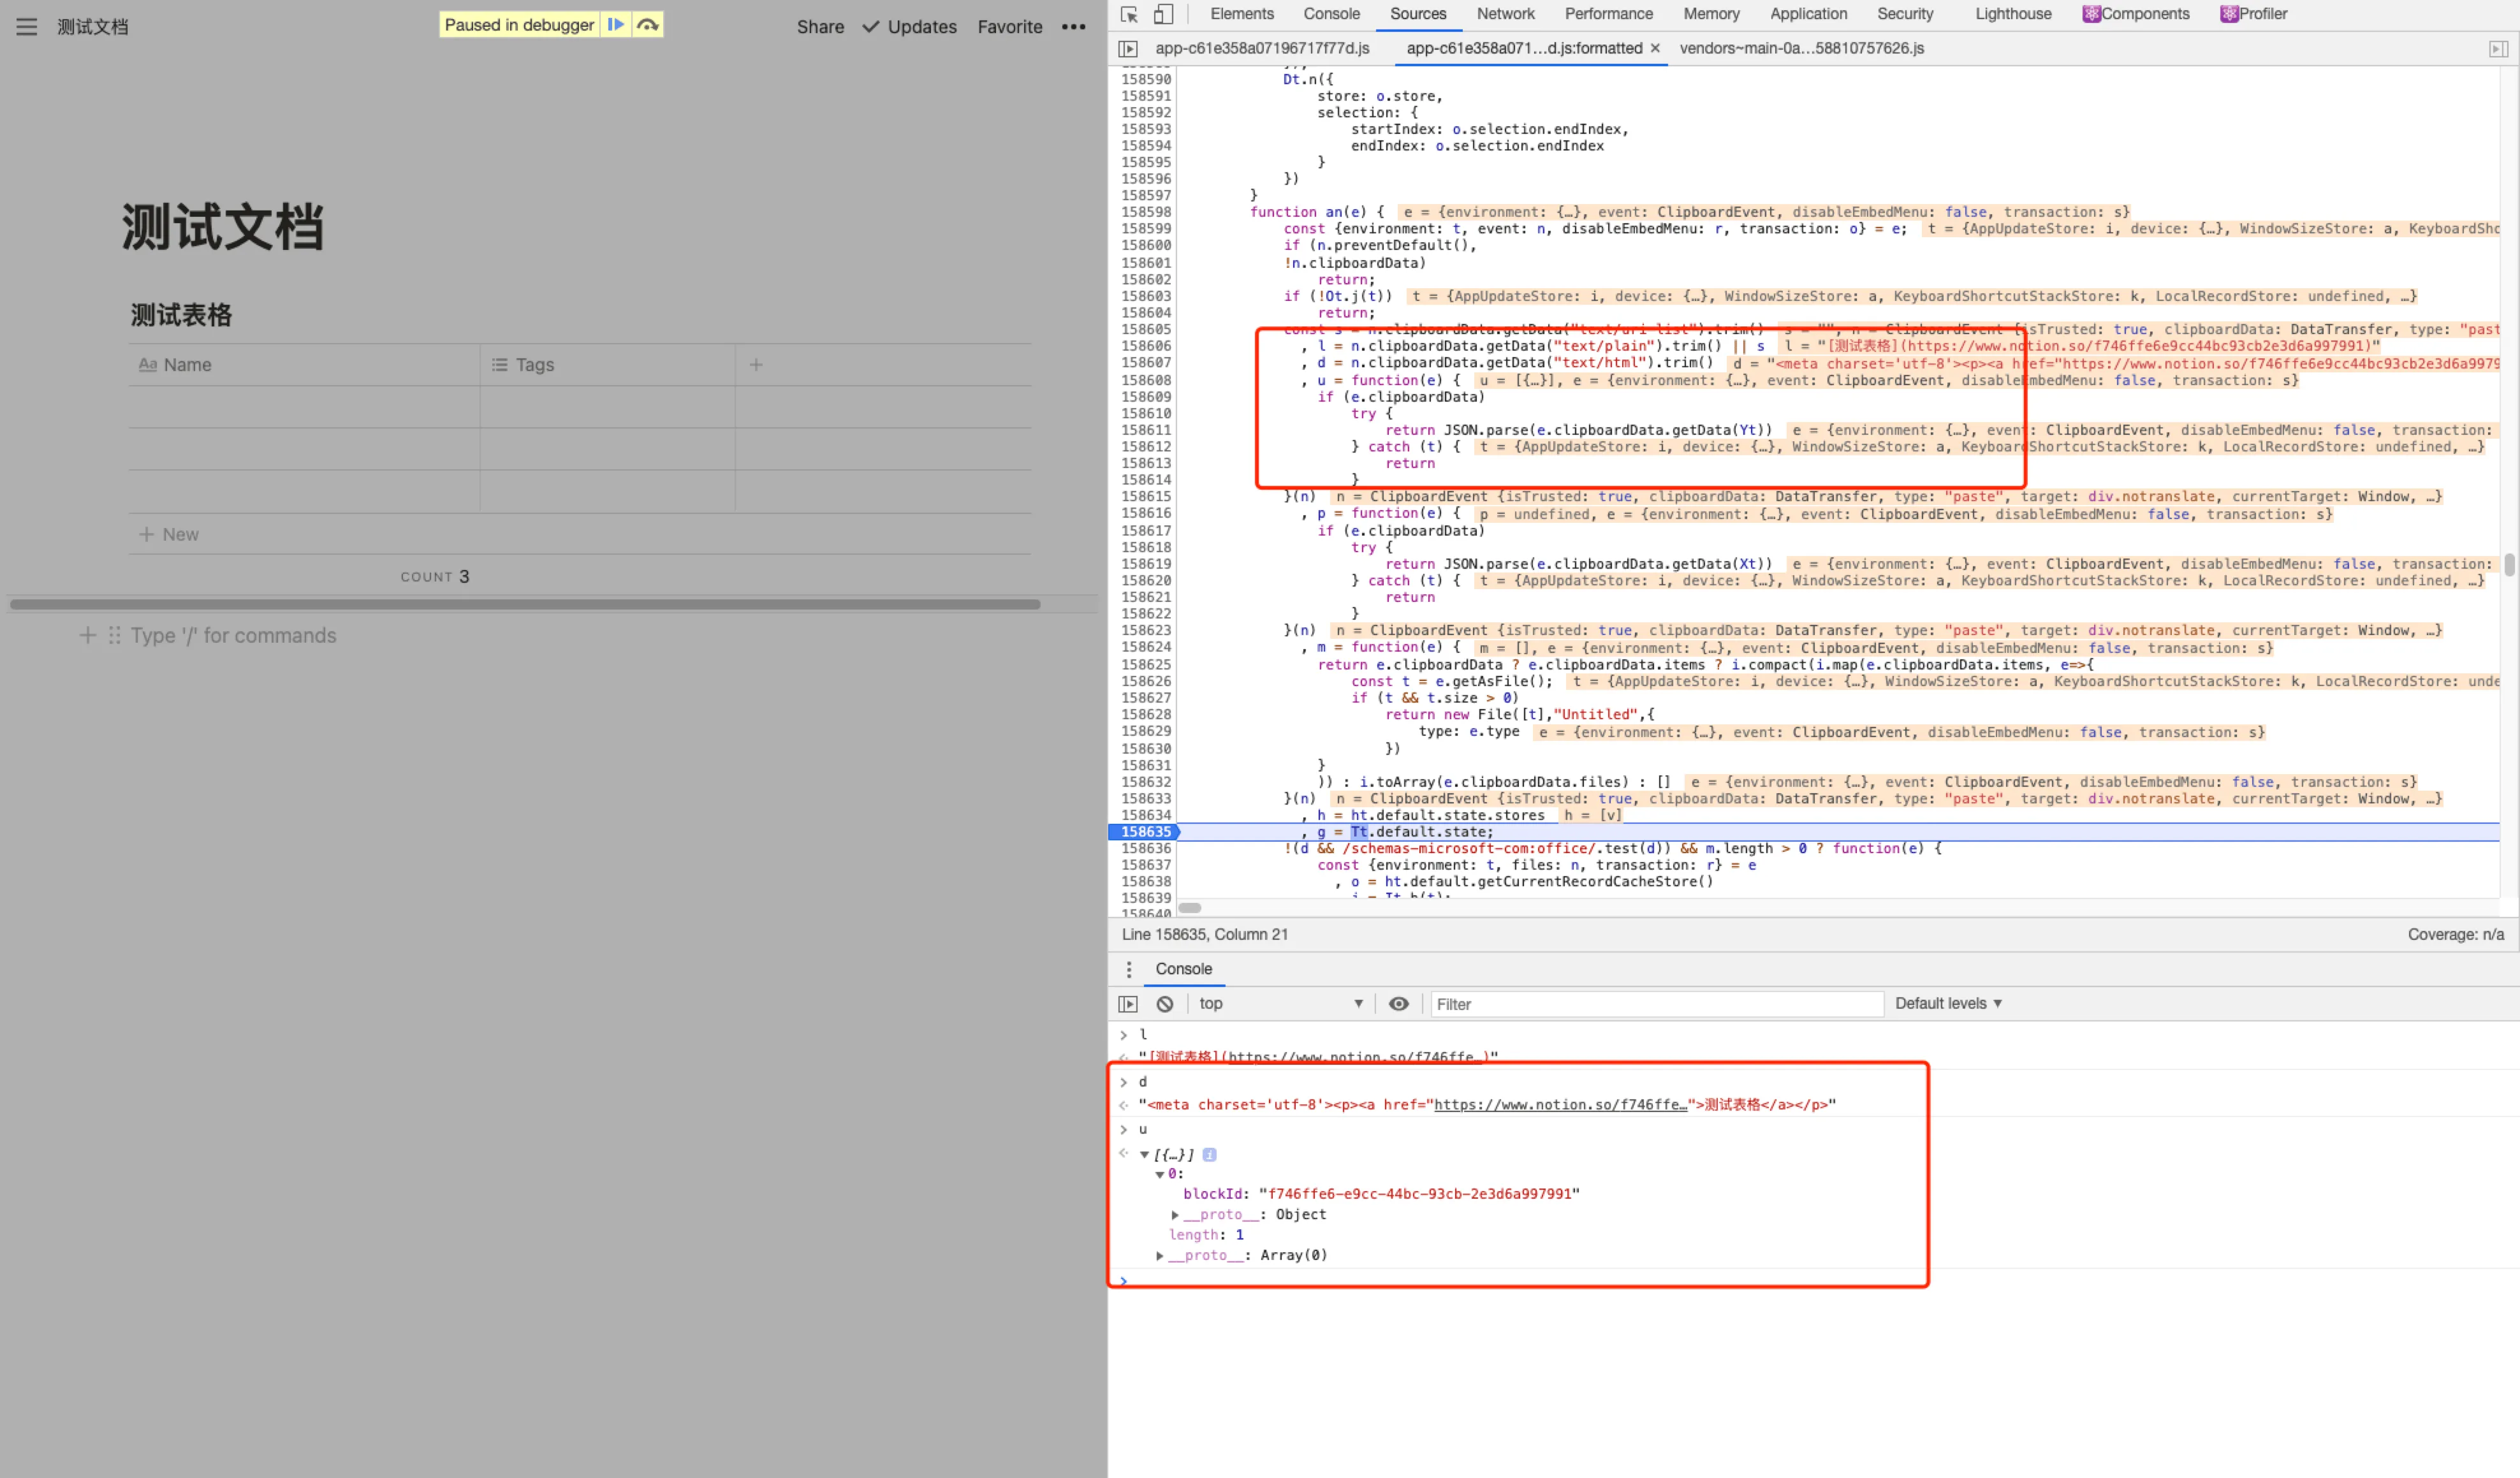Step over next function call icon
The image size is (2520, 1478).
648,25
